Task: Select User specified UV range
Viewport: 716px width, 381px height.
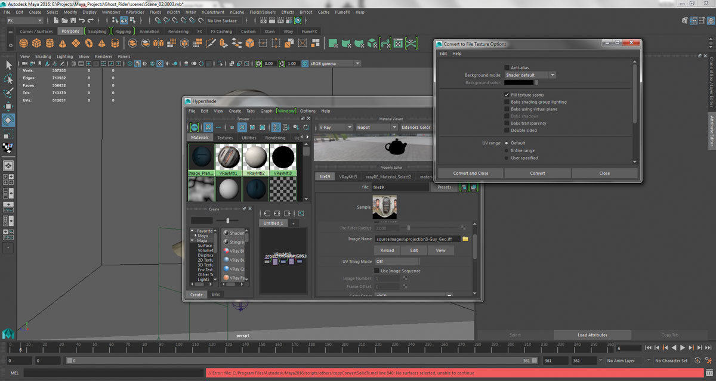Action: 507,158
